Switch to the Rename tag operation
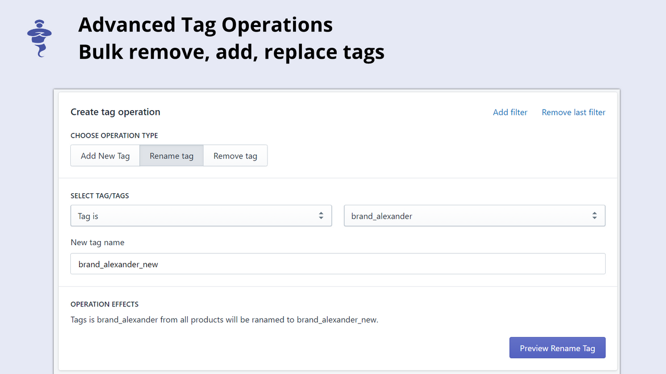Image resolution: width=666 pixels, height=374 pixels. (x=171, y=155)
